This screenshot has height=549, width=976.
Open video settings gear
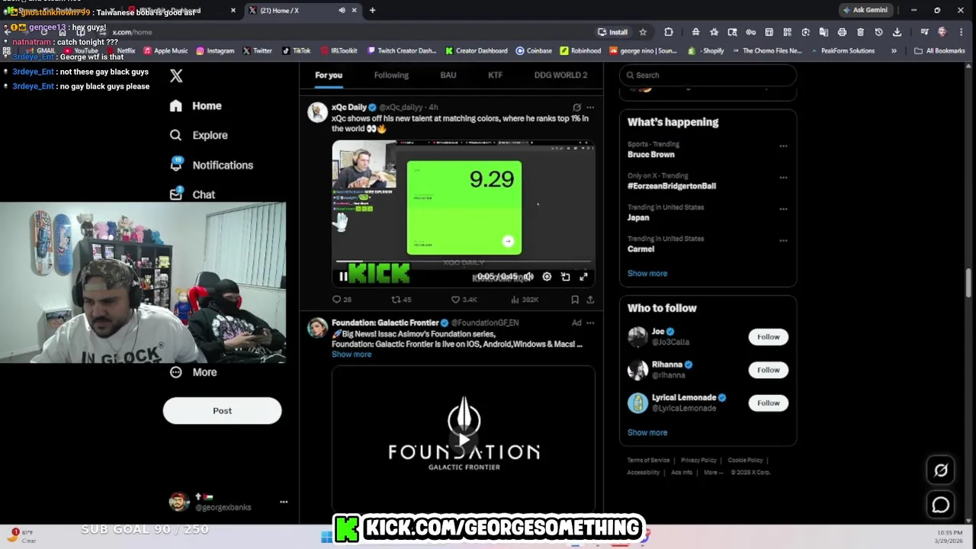click(547, 277)
